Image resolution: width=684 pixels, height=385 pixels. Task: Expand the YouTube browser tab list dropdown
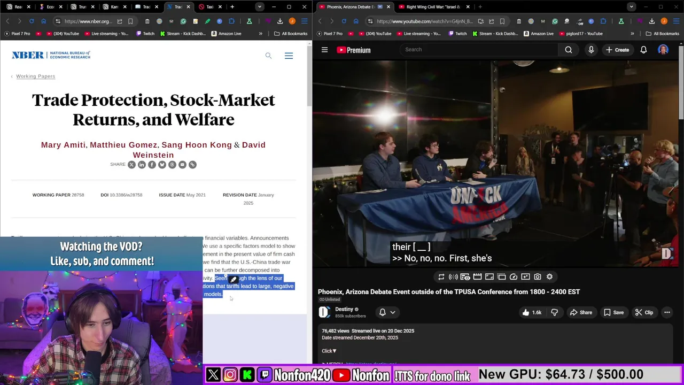[631, 7]
